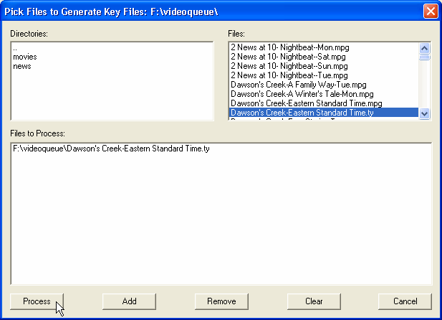Click the Cancel button
Viewport: 442px width, 320px height.
click(405, 301)
